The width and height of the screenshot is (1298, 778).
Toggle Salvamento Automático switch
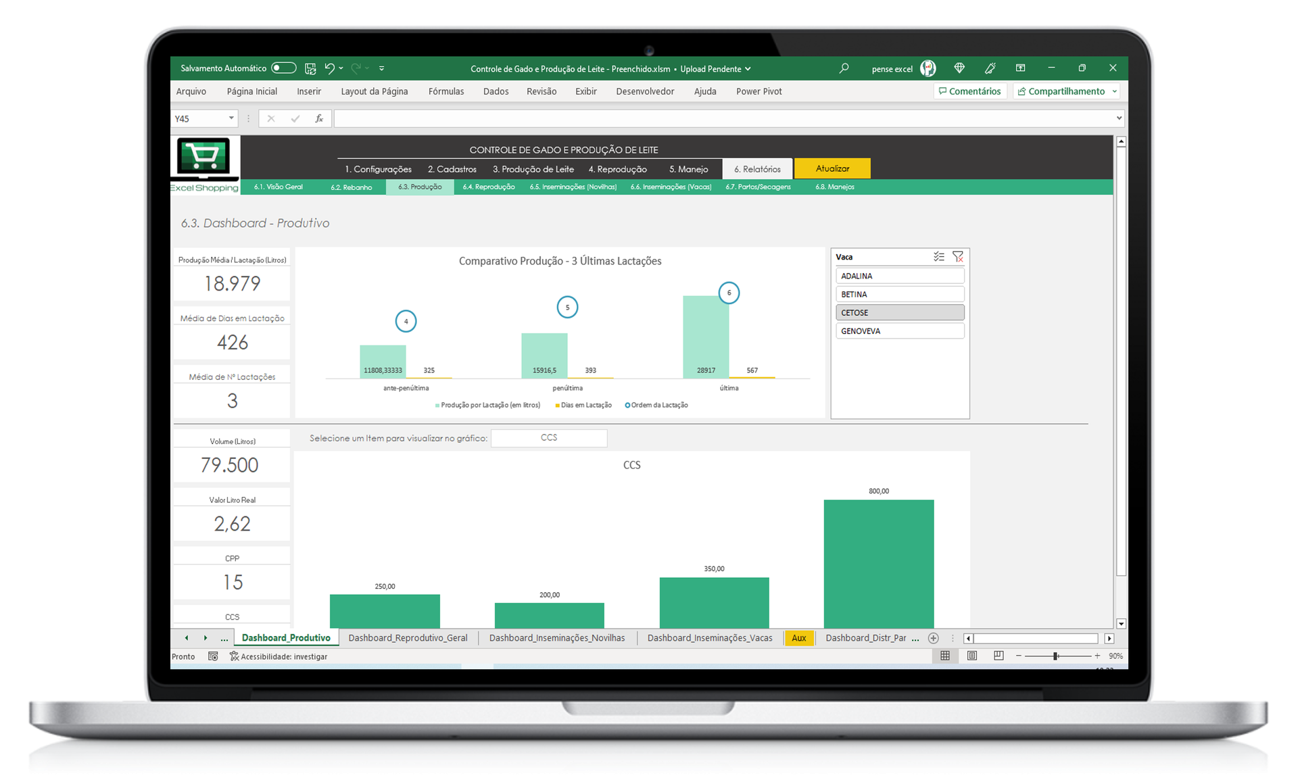pos(283,68)
